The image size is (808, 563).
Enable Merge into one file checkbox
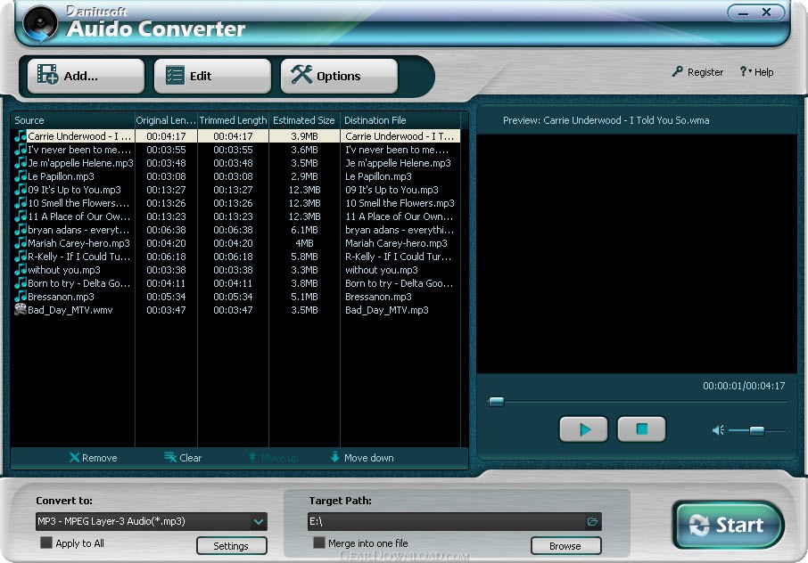click(319, 543)
